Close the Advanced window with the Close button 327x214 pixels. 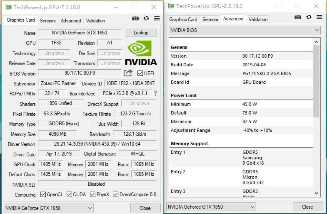tap(308, 207)
